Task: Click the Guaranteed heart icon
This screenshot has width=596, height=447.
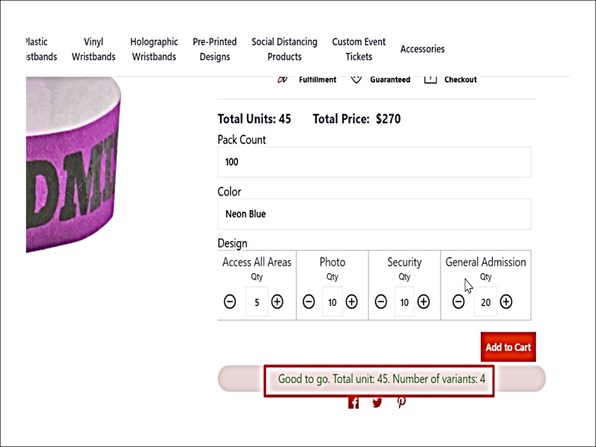Action: tap(356, 79)
